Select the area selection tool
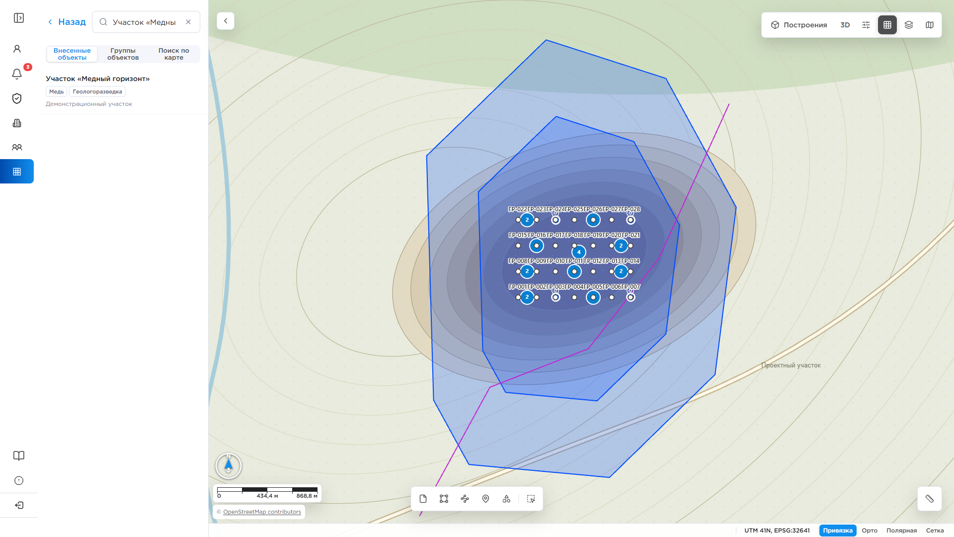Screen dimensions: 954x537 click(x=531, y=499)
